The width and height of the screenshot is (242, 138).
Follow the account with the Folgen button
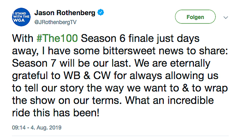click(195, 17)
